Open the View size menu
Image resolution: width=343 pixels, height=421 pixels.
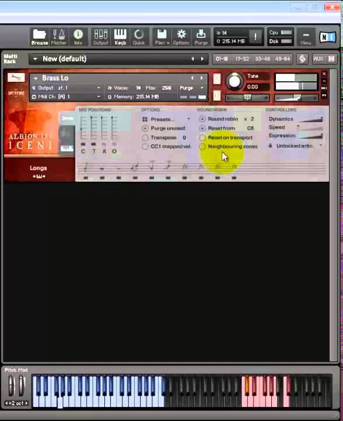[306, 37]
